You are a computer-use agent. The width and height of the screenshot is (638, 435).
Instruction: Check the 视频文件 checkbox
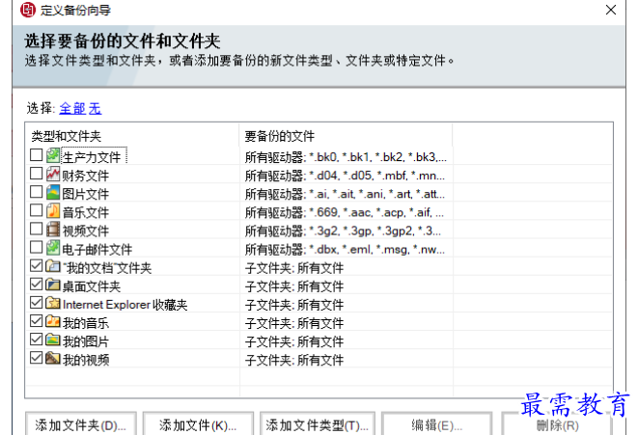point(37,229)
